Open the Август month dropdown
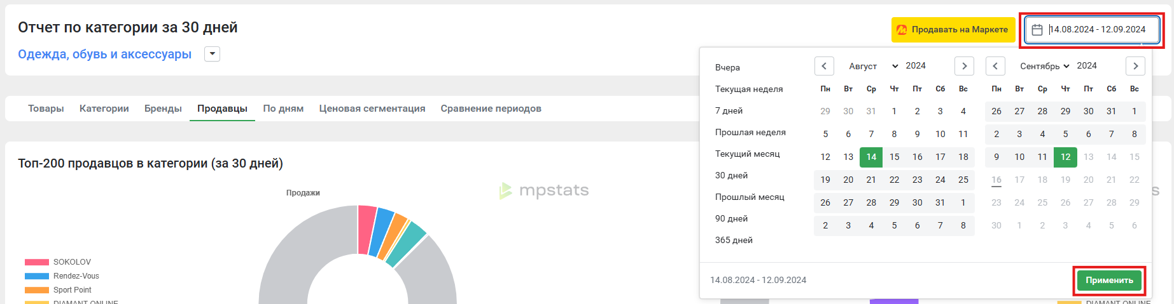 pos(872,66)
